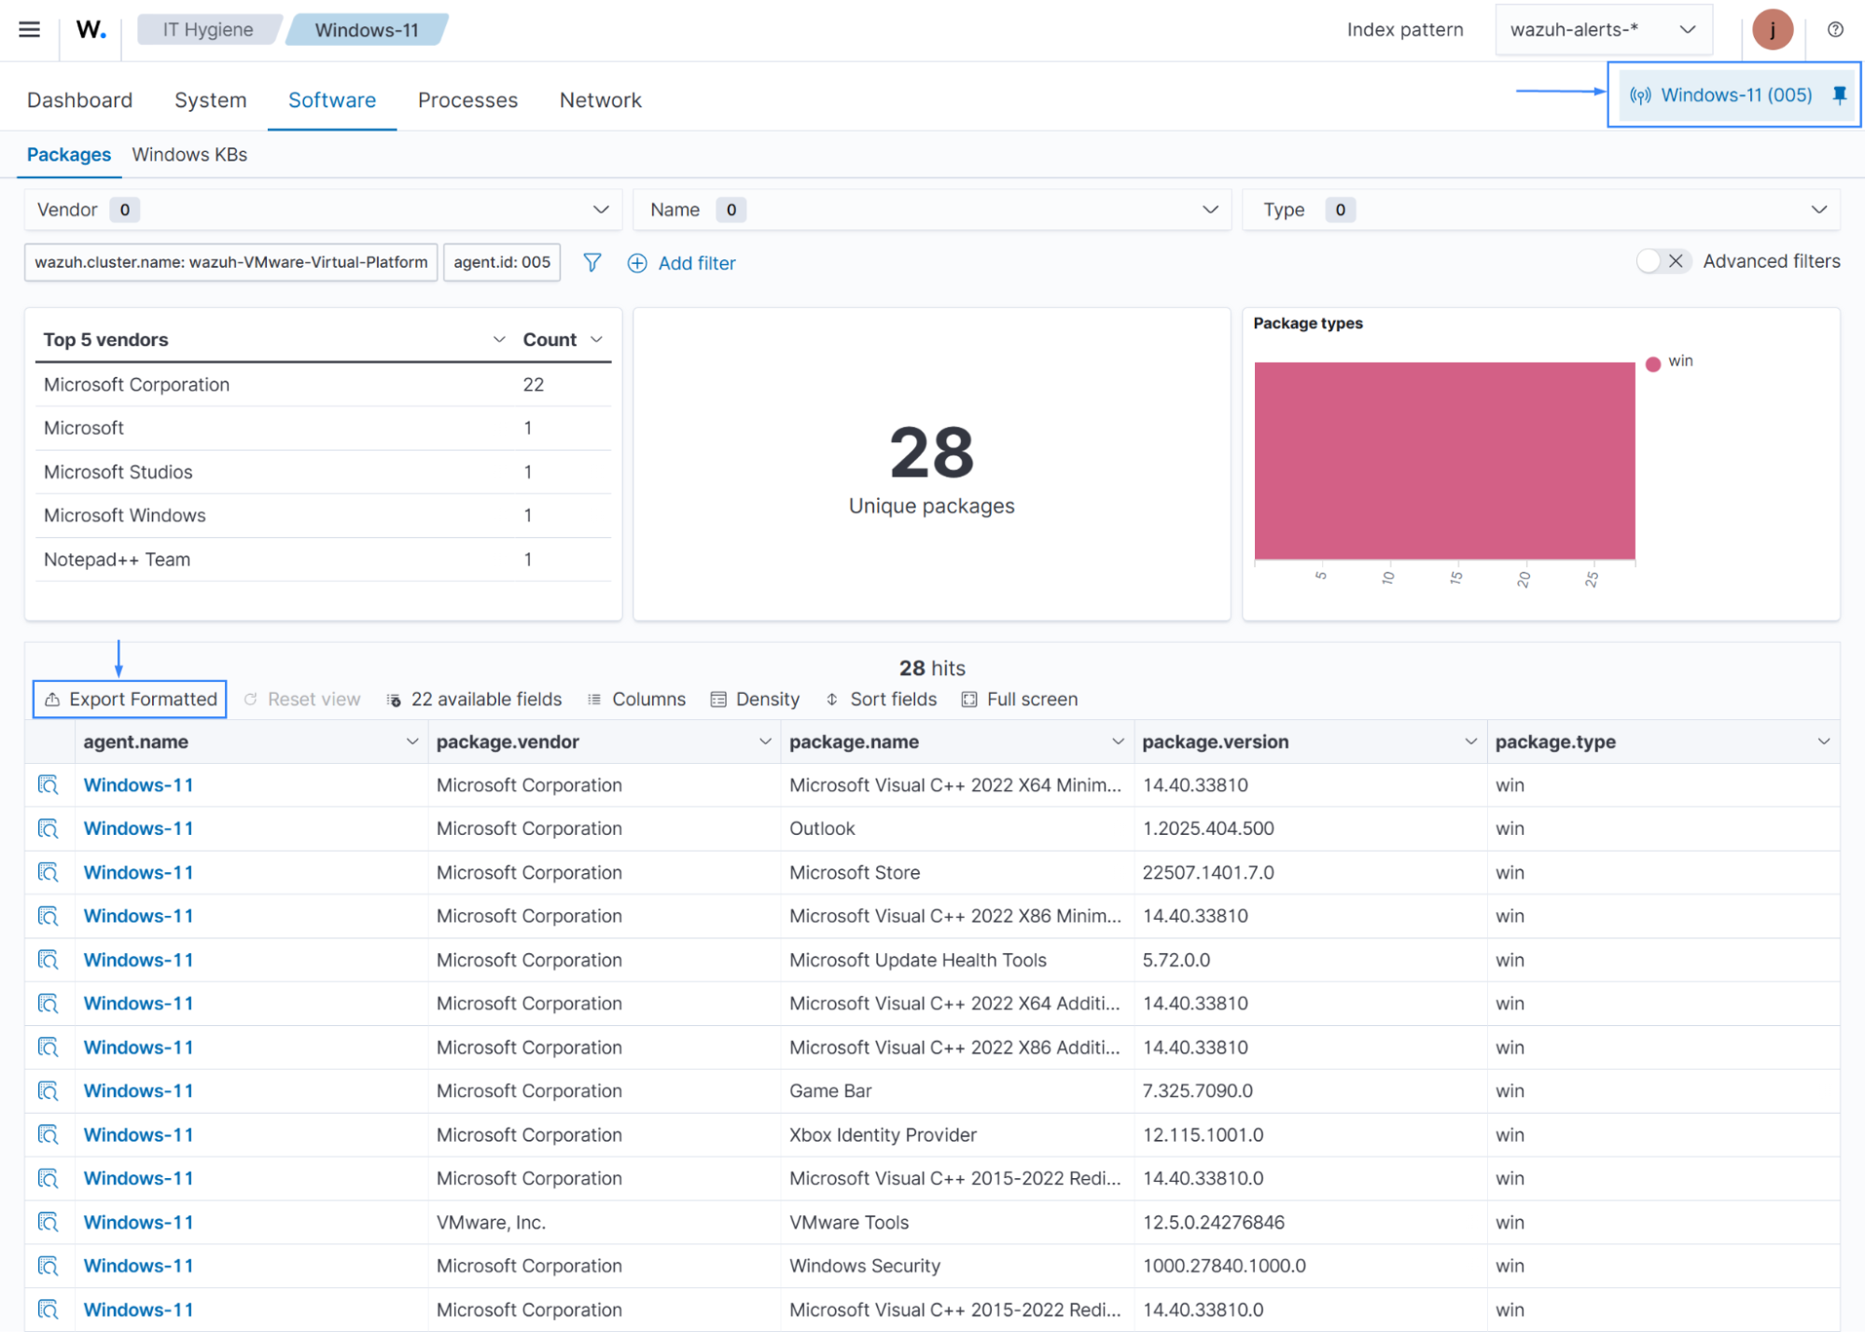1865x1332 pixels.
Task: Unpin the Windows-11 agent pin icon
Action: click(x=1839, y=95)
